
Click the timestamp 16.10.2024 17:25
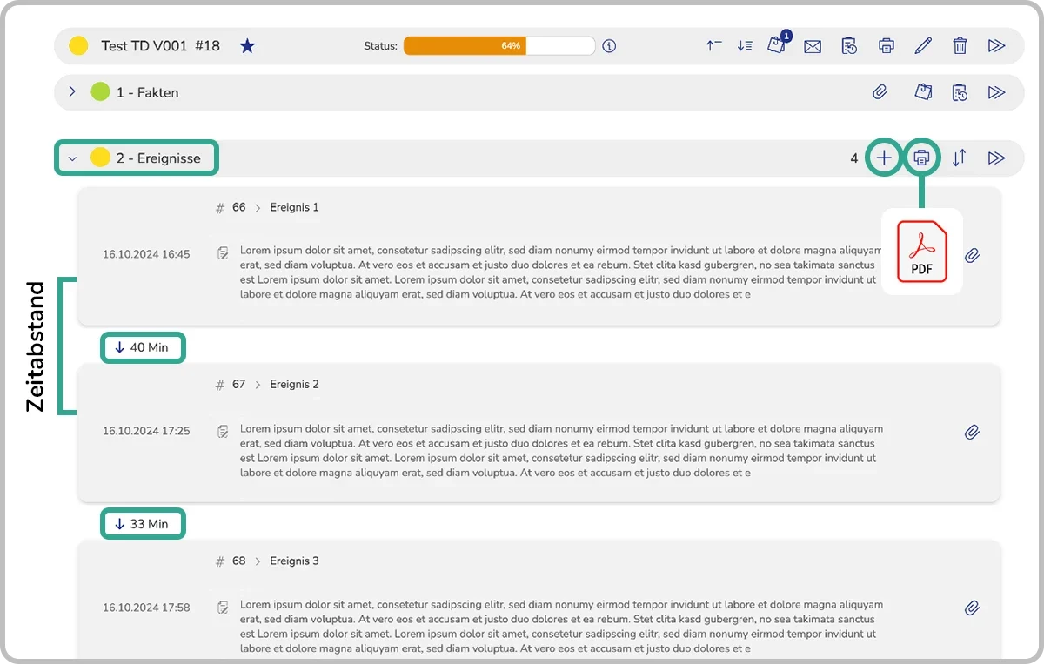pos(146,431)
